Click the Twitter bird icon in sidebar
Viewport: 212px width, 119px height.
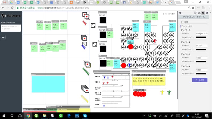tap(180, 13)
